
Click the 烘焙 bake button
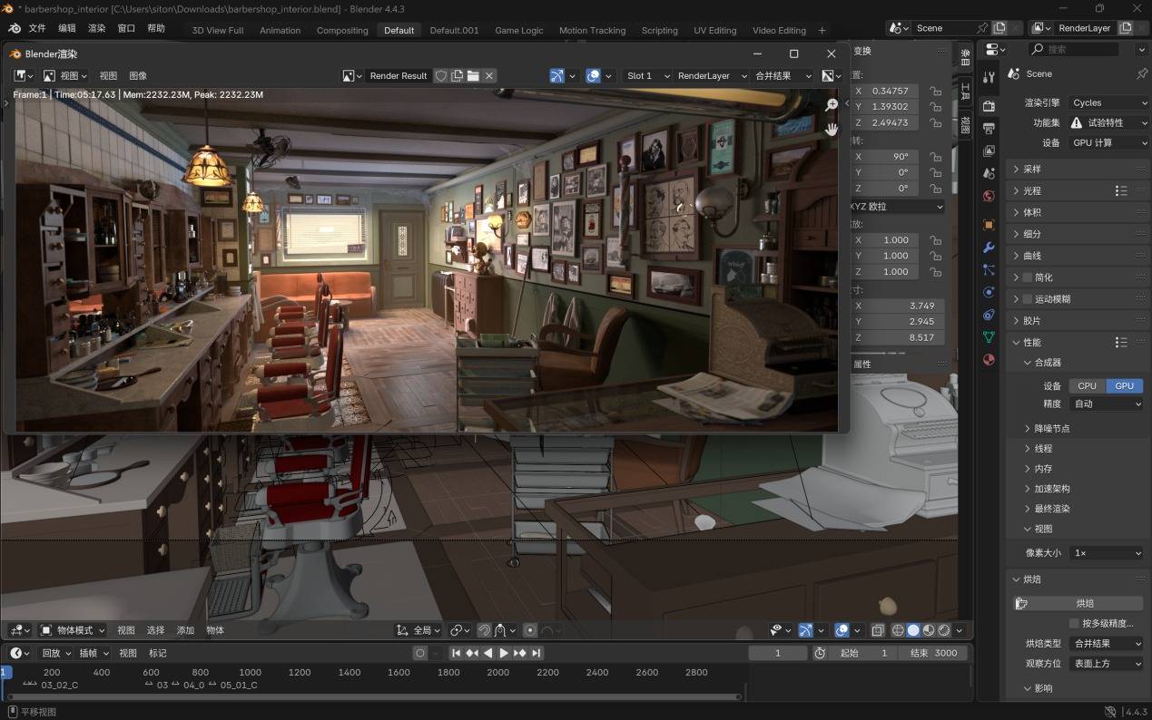1085,603
